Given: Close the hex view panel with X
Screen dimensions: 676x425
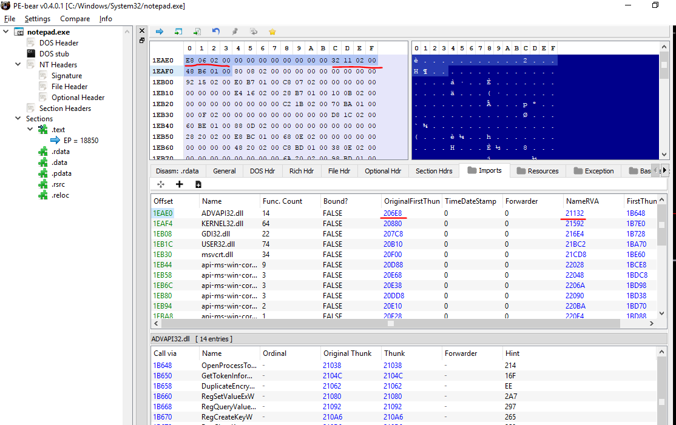Looking at the screenshot, I should (142, 30).
